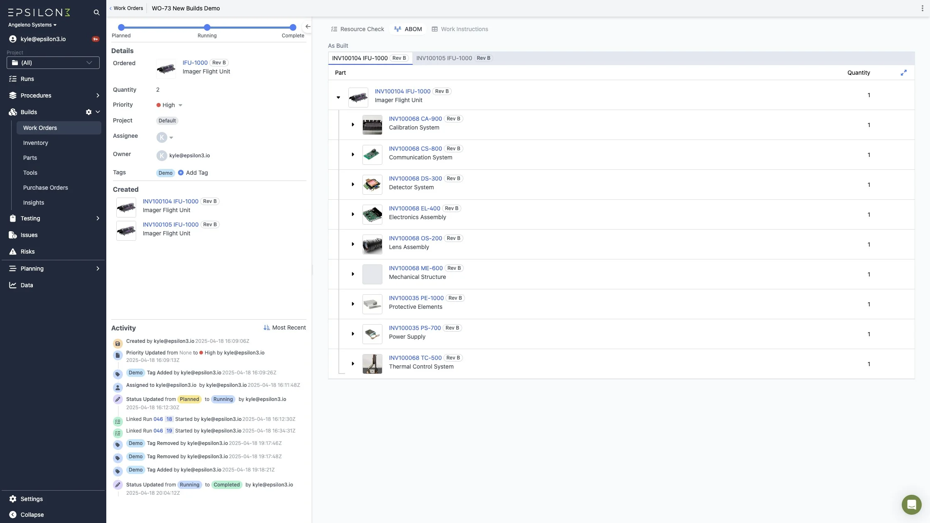Screen dimensions: 930x523
Task: Collapse the INV100104 IFU-1000 root row
Action: (338, 98)
